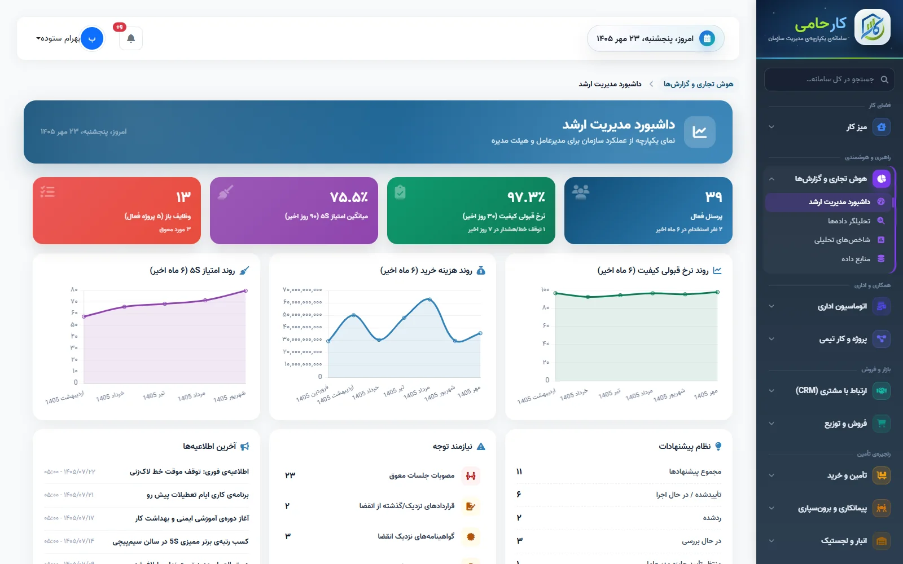
Task: Open شاخص‌های تحلیلی submenu item
Action: [828, 240]
